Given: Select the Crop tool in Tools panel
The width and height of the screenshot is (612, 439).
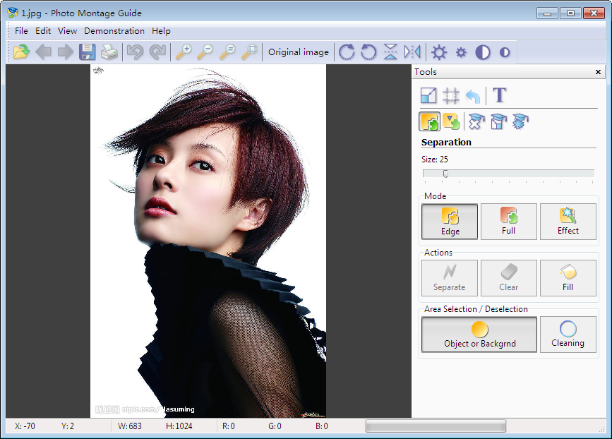Looking at the screenshot, I should pos(451,96).
